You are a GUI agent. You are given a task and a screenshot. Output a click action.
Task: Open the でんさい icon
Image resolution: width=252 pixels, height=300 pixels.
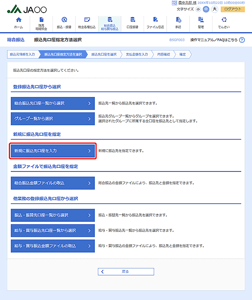224,22
